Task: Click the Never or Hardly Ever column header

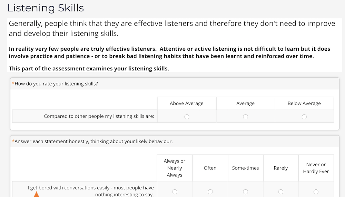Action: pyautogui.click(x=316, y=168)
